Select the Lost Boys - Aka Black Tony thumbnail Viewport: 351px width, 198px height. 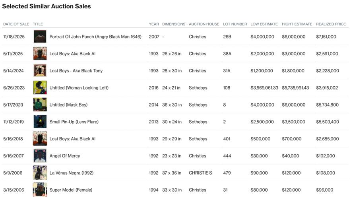[x=40, y=71]
